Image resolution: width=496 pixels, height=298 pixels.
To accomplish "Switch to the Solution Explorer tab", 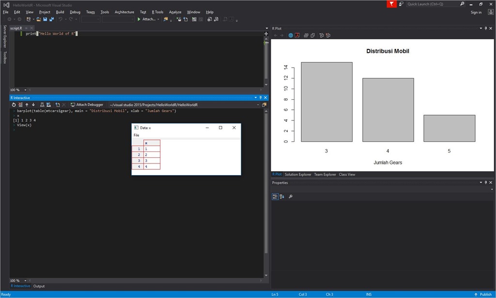I will click(298, 175).
